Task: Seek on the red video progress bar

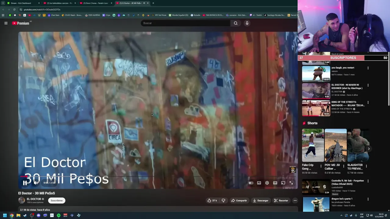Action: [158, 176]
